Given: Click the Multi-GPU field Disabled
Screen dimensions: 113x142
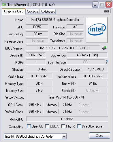Looking at the screenshot, I should click(x=67, y=119).
